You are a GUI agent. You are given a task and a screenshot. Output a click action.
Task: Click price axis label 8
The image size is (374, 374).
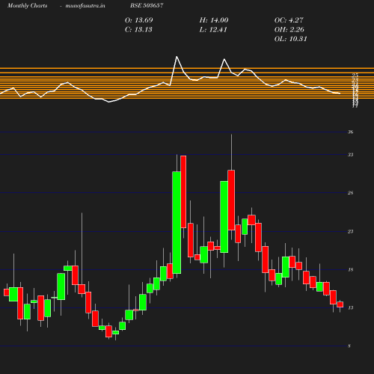[349, 346]
